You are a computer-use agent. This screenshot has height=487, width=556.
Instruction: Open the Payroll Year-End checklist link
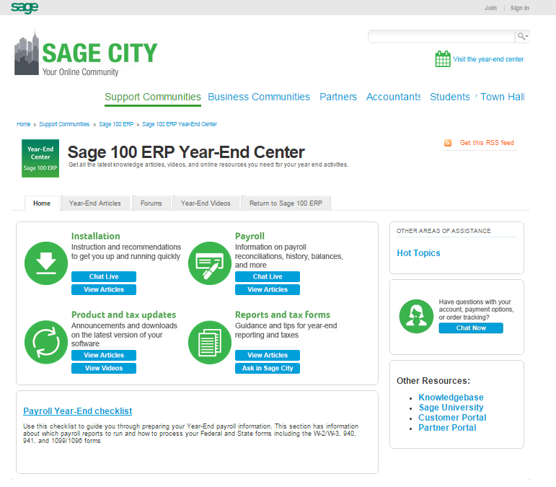point(78,411)
